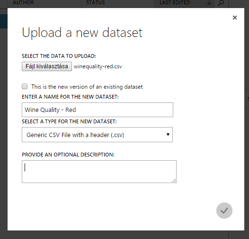The width and height of the screenshot is (249, 239).
Task: Click the dropdown arrow next to Generic CSV
Action: coord(168,135)
